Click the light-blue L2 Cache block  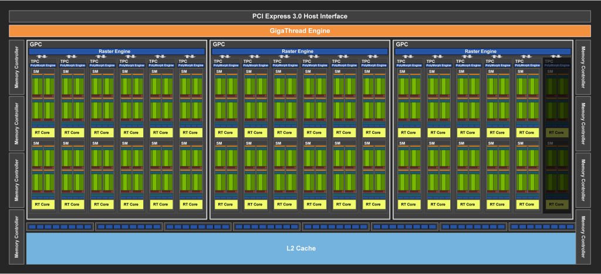301,248
